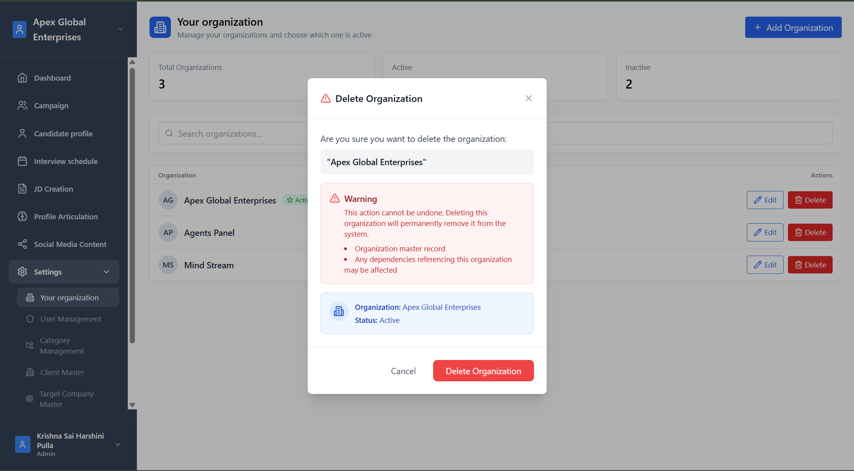Click the Profile Articulation brain icon
854x471 pixels.
point(22,217)
